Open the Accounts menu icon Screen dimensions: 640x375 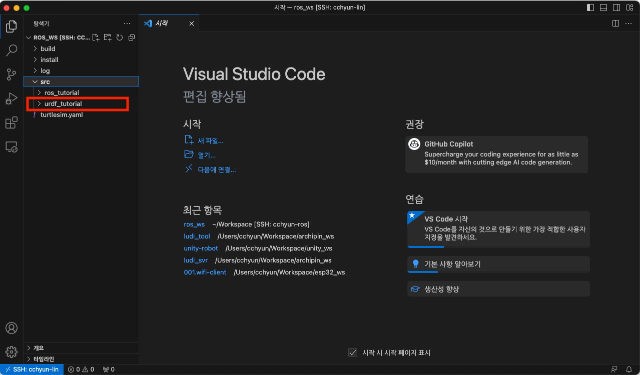(12, 328)
